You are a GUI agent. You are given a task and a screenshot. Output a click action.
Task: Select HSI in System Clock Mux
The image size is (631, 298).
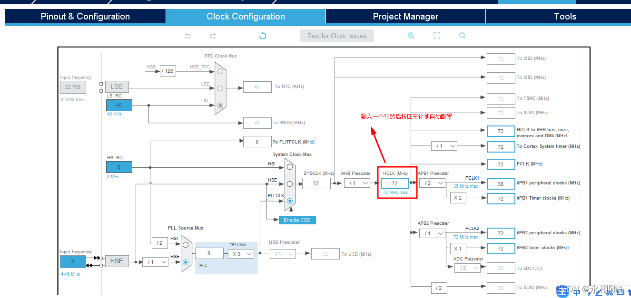click(x=289, y=166)
